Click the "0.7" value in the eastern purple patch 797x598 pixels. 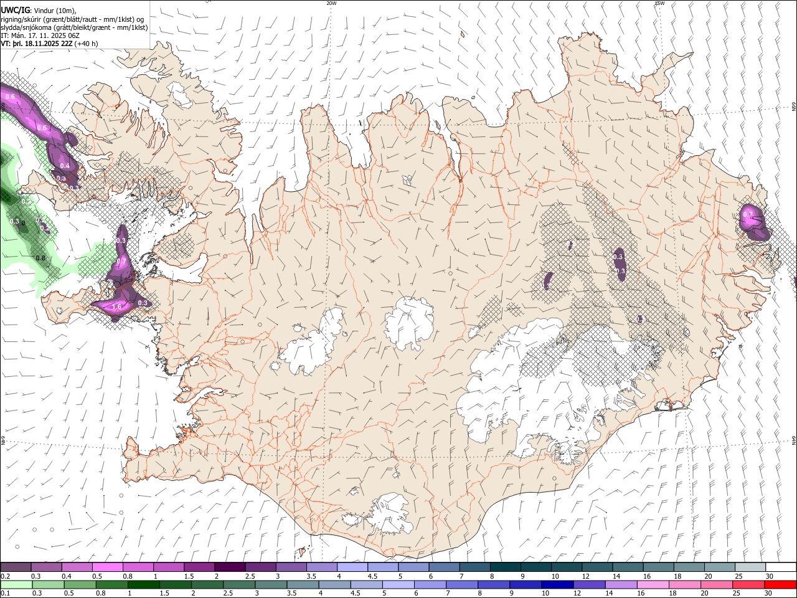click(748, 214)
